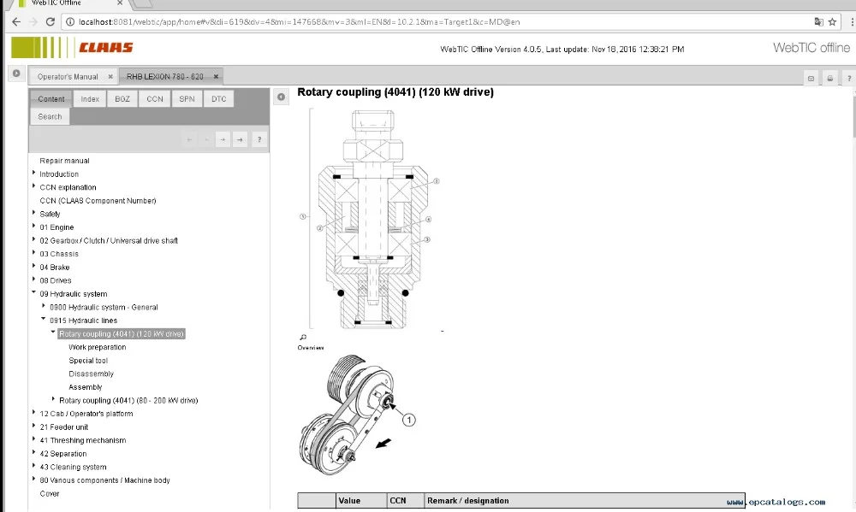The height and width of the screenshot is (512, 856).
Task: Open the Content tab
Action: coord(51,98)
